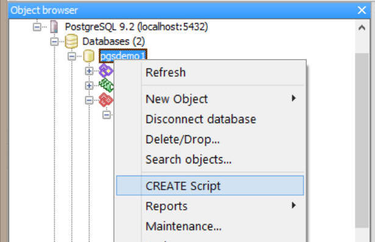Screen dimensions: 375x242
Task: Click the green extensions icon under pgsdemo1
Action: 106,85
